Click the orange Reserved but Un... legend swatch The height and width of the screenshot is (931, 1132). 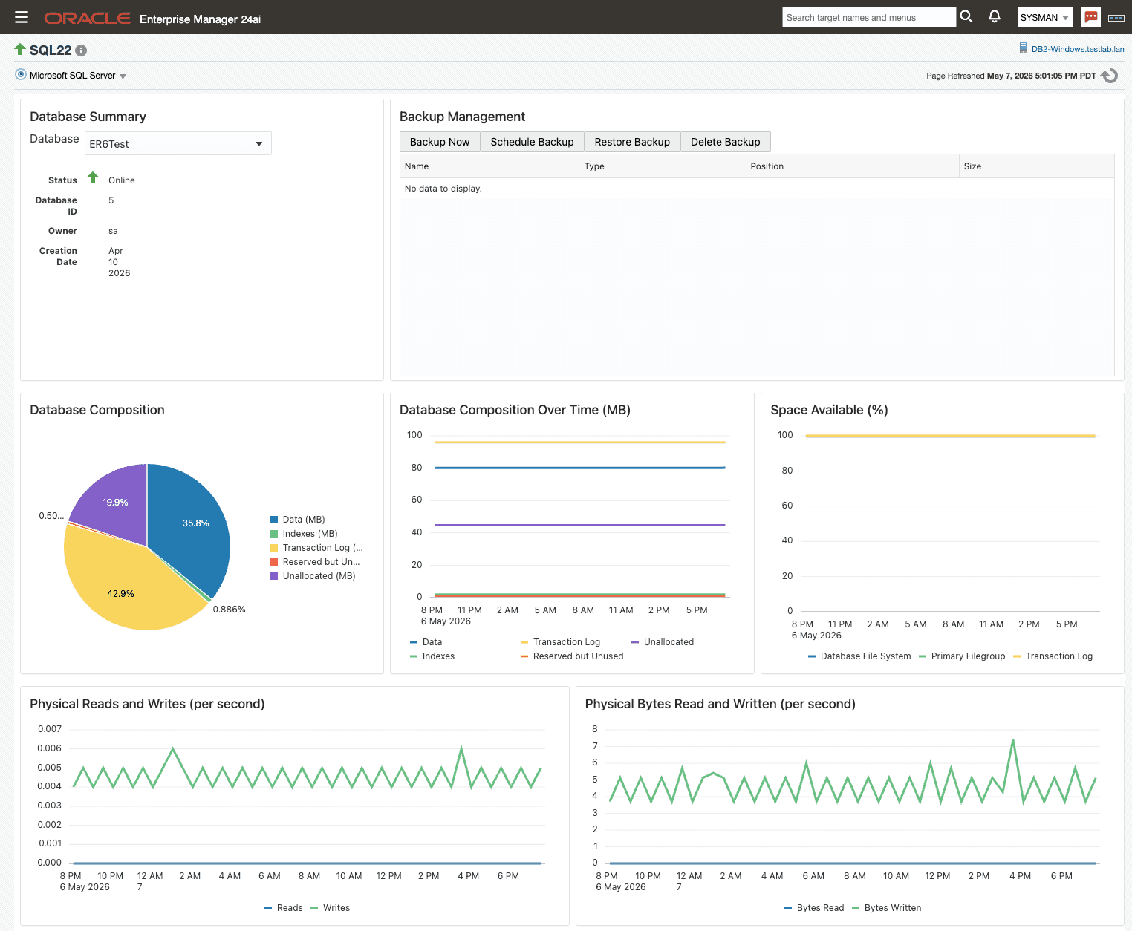(x=274, y=562)
